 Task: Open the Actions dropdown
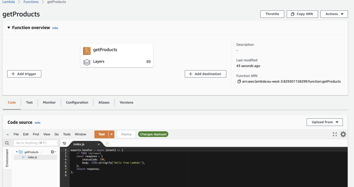click(334, 14)
